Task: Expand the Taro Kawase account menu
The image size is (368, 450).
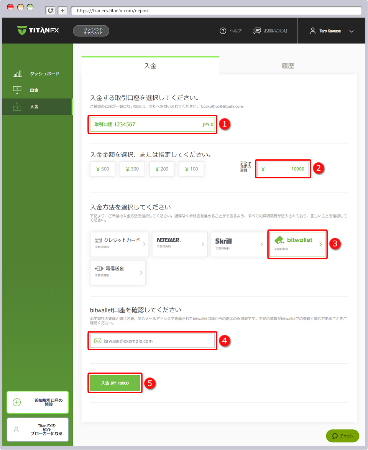Action: (x=352, y=31)
